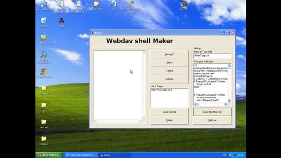Open the Untitled folder on desktop
The width and height of the screenshot is (281, 158).
pos(44,124)
